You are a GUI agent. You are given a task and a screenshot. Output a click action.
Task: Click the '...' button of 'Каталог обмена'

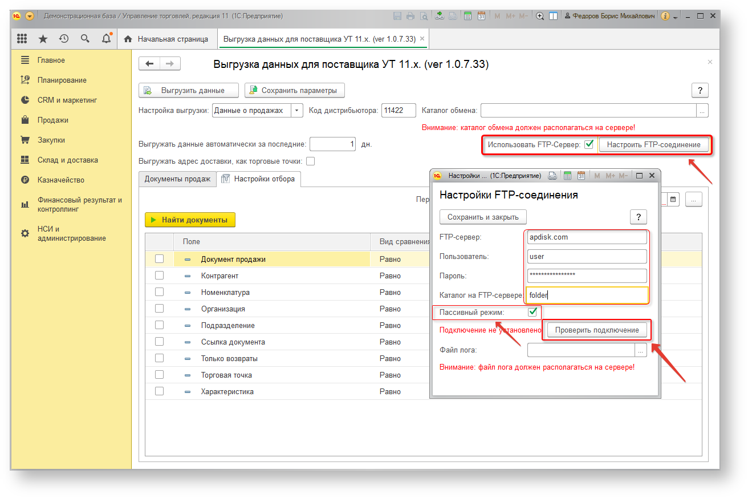[x=702, y=111]
